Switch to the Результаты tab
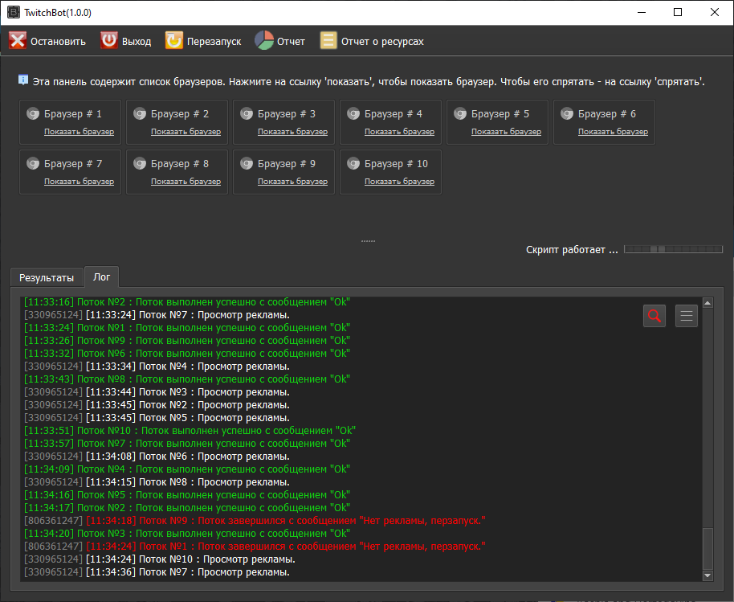 click(x=47, y=277)
